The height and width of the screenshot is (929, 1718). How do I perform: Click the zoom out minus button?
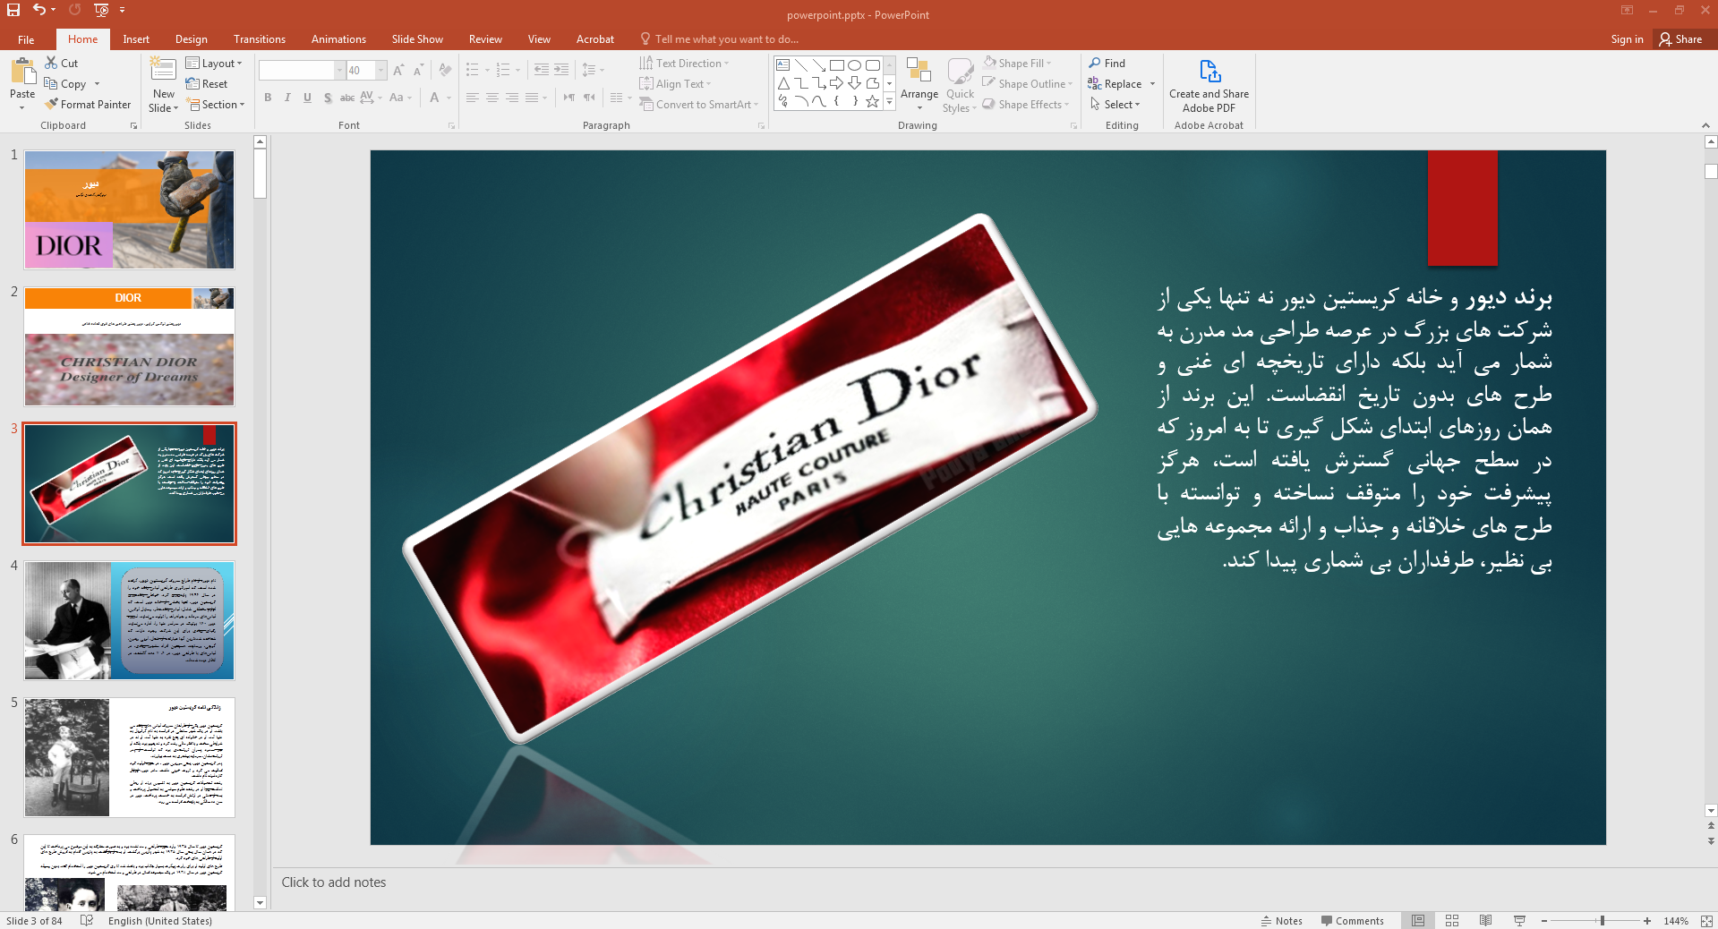[1544, 920]
